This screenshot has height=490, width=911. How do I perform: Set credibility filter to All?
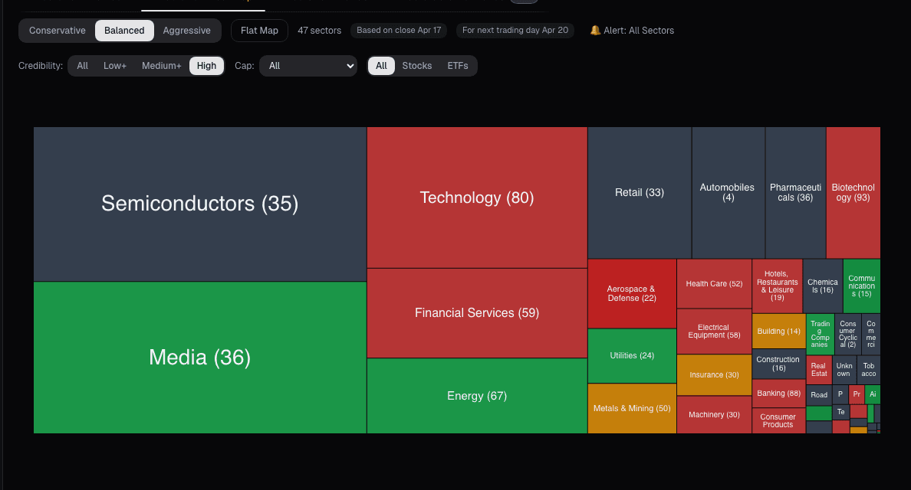pos(82,66)
